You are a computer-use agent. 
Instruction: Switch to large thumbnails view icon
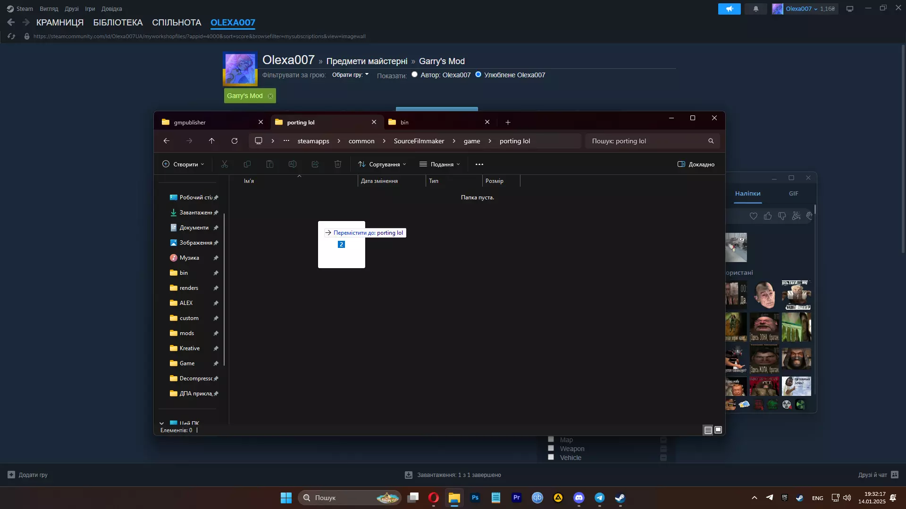click(718, 430)
